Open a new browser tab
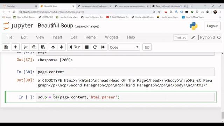 (191, 6)
